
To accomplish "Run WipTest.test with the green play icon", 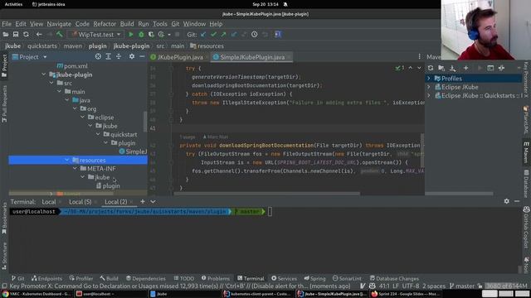I will 131,35.
